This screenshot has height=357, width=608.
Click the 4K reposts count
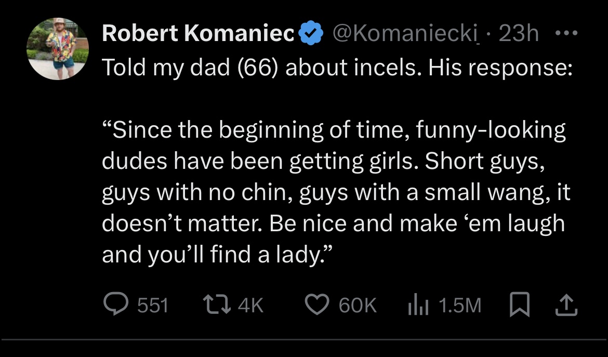[250, 306]
